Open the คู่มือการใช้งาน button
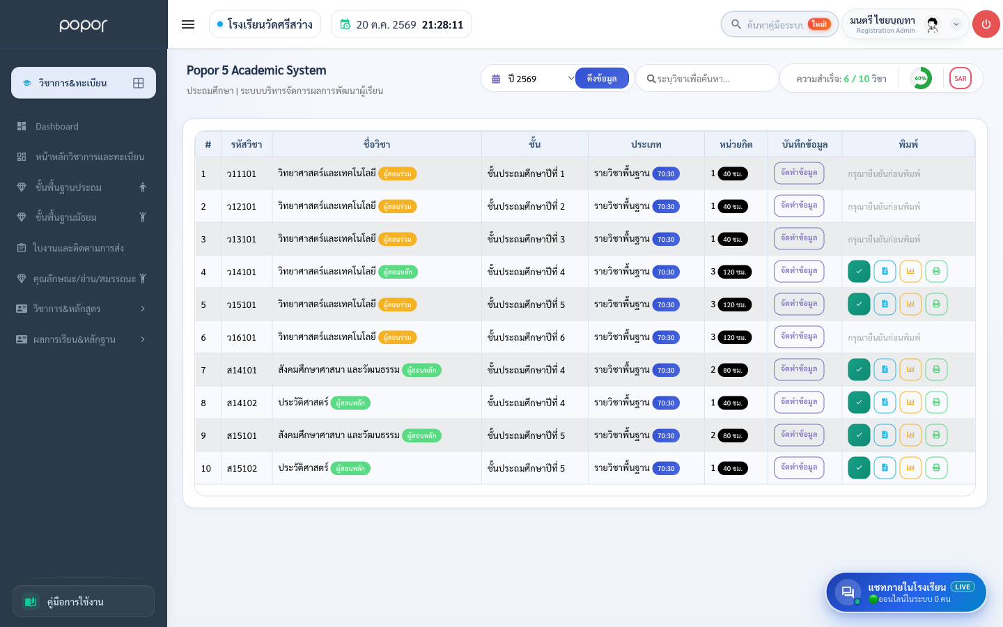This screenshot has width=1003, height=627. (84, 601)
